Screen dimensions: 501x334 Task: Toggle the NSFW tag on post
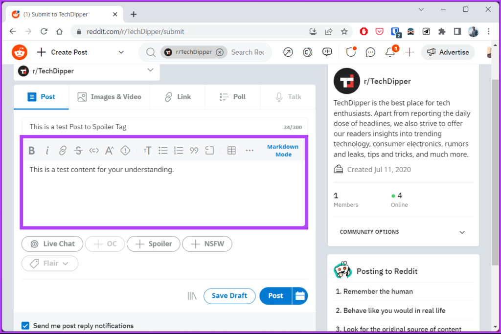tap(207, 244)
